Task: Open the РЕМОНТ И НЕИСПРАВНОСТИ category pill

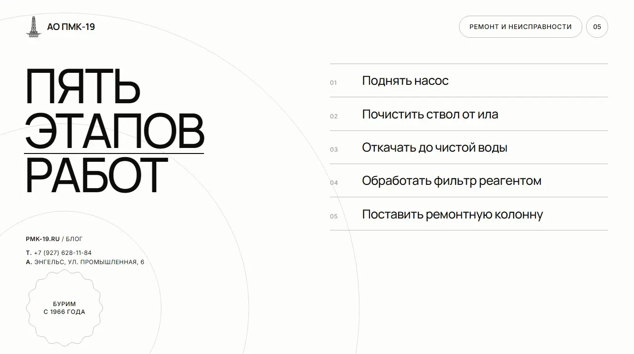Action: (521, 27)
